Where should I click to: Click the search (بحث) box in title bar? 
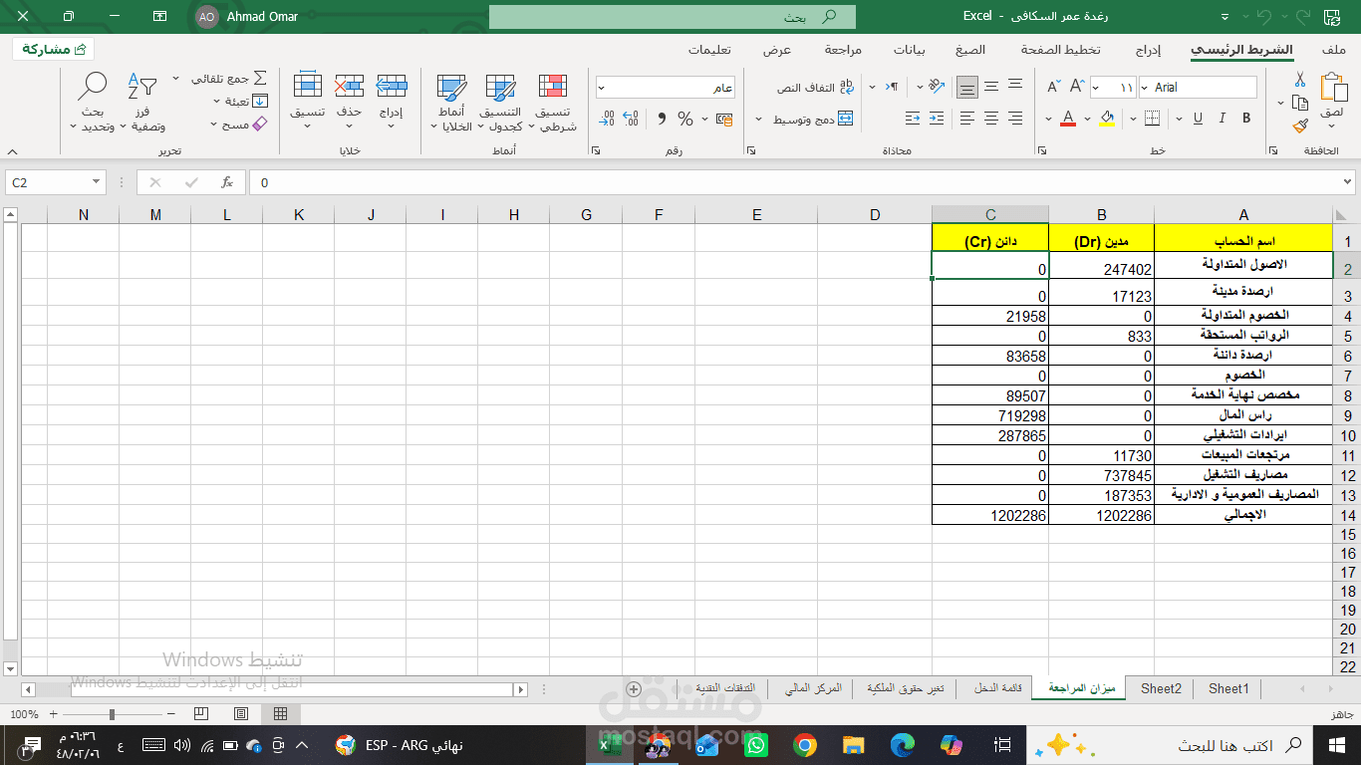(673, 17)
